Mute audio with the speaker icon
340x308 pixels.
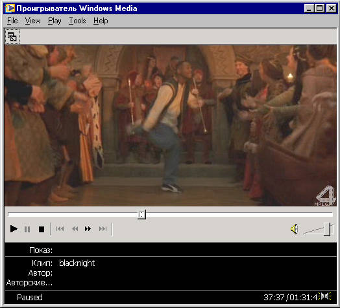pyautogui.click(x=294, y=229)
